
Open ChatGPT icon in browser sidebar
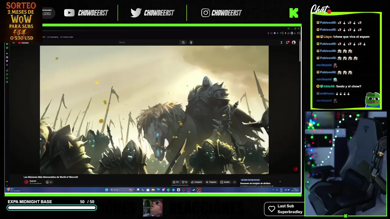pyautogui.click(x=7, y=57)
